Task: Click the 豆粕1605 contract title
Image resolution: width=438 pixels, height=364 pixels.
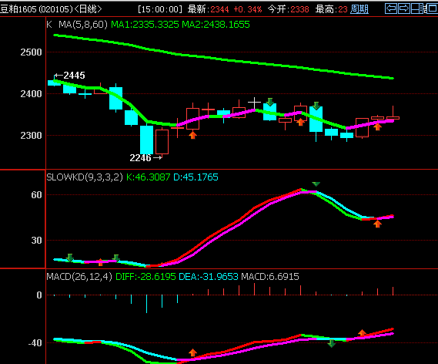Action: click(18, 9)
